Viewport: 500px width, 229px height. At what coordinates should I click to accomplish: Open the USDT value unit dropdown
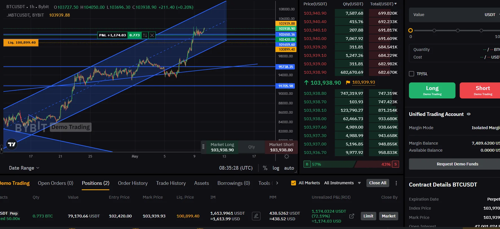click(492, 15)
